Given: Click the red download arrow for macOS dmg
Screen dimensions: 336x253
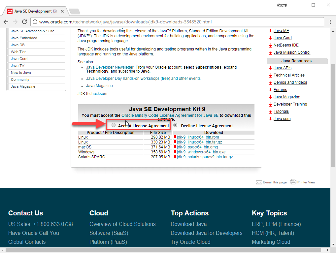Looking at the screenshot, I should point(175,147).
